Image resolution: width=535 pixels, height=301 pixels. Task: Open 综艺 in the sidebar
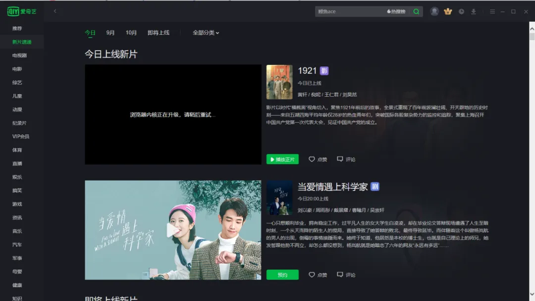point(17,82)
